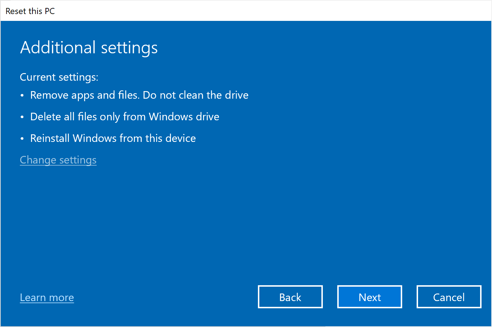Open the Change settings link
The height and width of the screenshot is (327, 492).
58,160
